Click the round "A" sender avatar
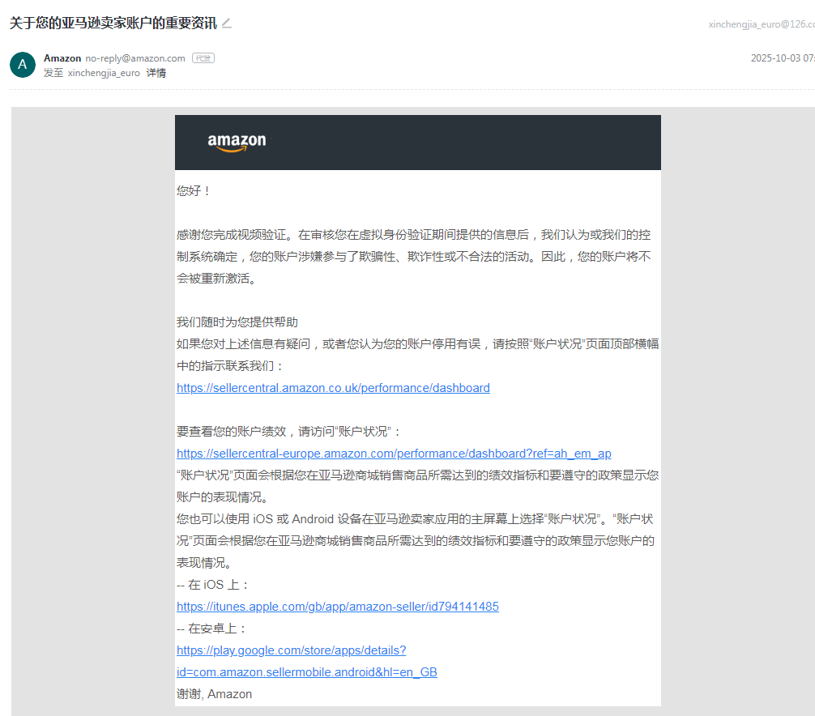Image resolution: width=815 pixels, height=716 pixels. point(23,65)
